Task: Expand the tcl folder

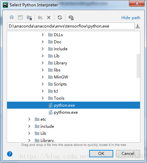Action: click(x=42, y=91)
